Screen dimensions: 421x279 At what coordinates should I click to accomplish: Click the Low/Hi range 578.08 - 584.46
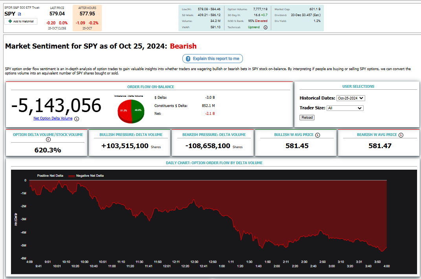pyautogui.click(x=209, y=9)
